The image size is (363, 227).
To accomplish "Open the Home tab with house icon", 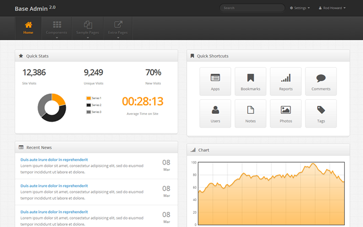I will pos(28,28).
